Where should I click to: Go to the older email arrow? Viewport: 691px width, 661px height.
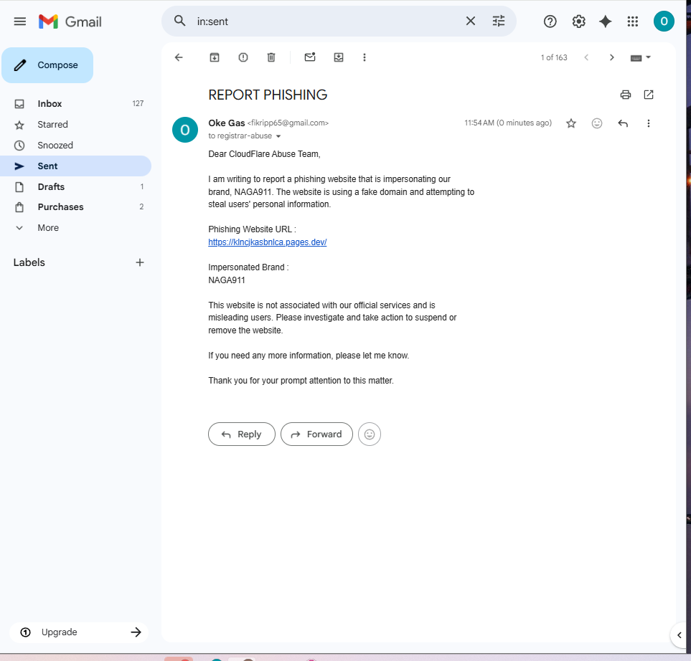click(x=611, y=57)
